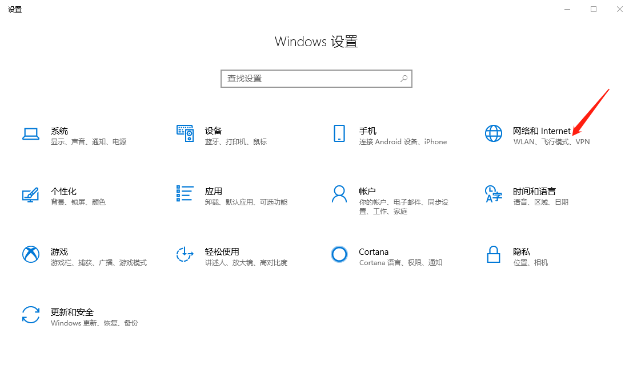The height and width of the screenshot is (374, 633).
Task: Click the 设备 keyboard and speaker icon
Action: pos(185,133)
